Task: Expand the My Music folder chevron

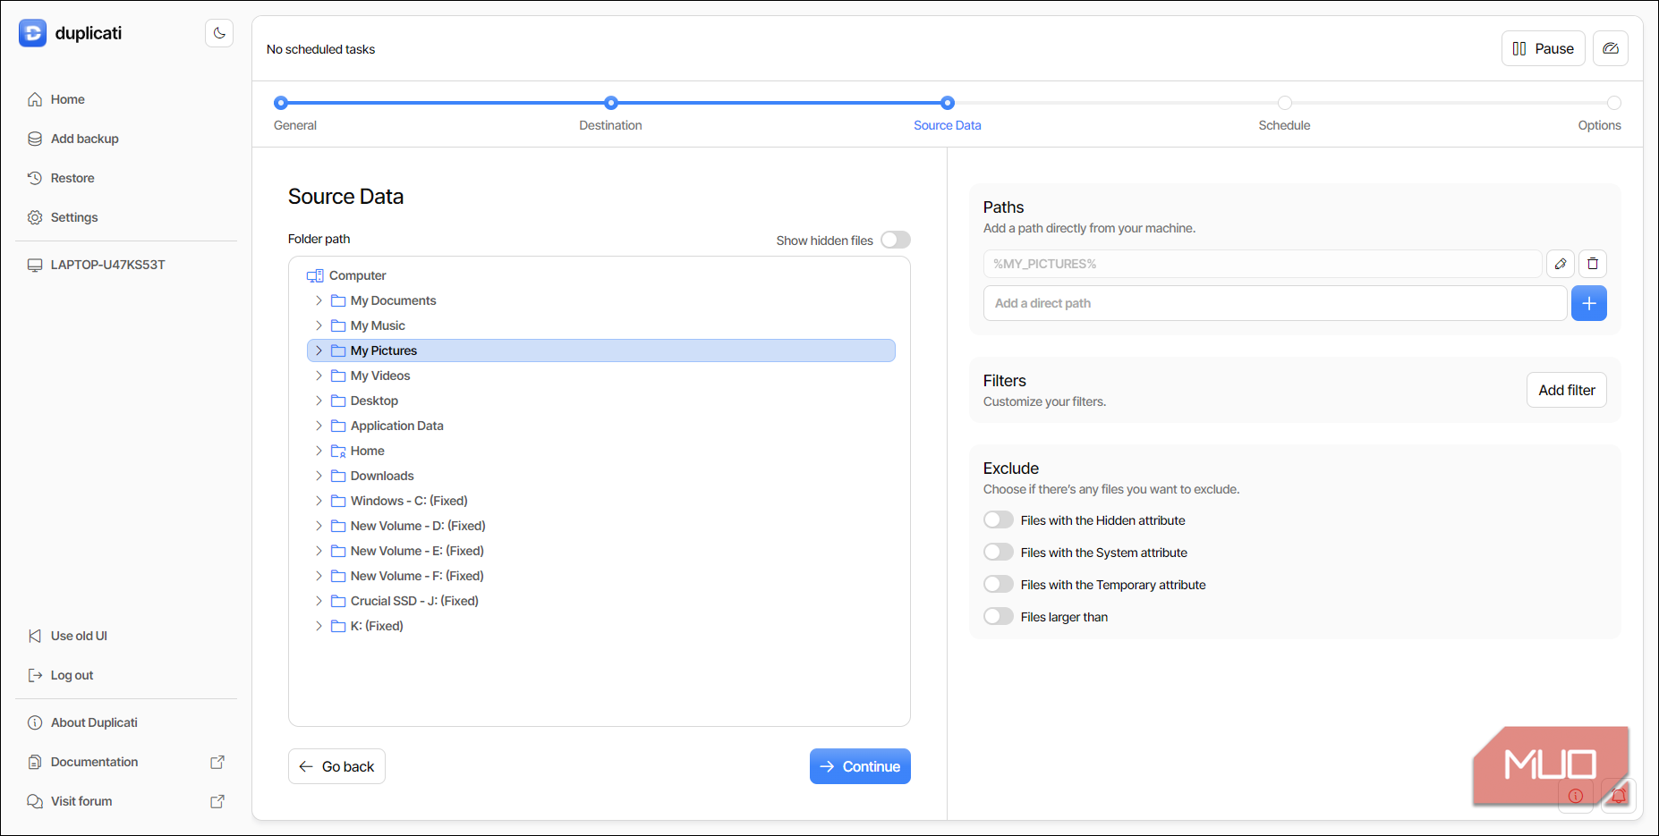Action: pyautogui.click(x=319, y=325)
